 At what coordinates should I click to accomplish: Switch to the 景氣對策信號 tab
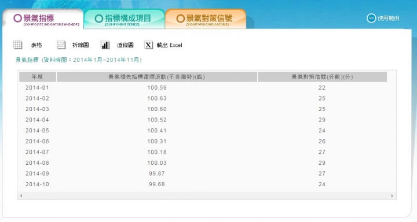click(x=206, y=19)
